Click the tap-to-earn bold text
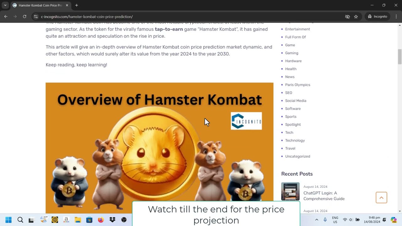 click(x=169, y=29)
